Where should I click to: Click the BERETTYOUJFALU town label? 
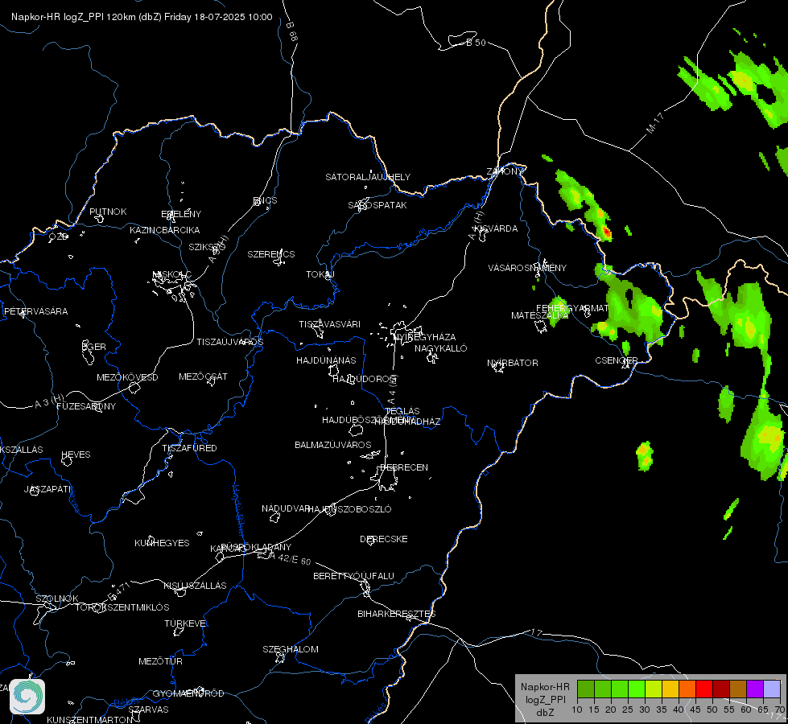(354, 576)
